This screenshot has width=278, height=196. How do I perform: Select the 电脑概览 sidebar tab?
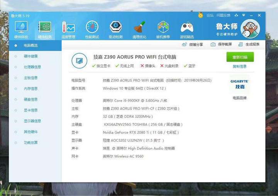[x=35, y=45]
